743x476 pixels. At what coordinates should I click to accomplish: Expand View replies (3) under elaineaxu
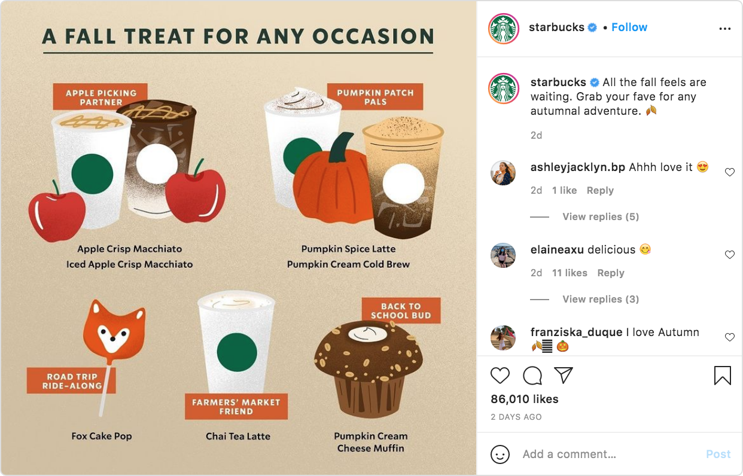coord(600,299)
